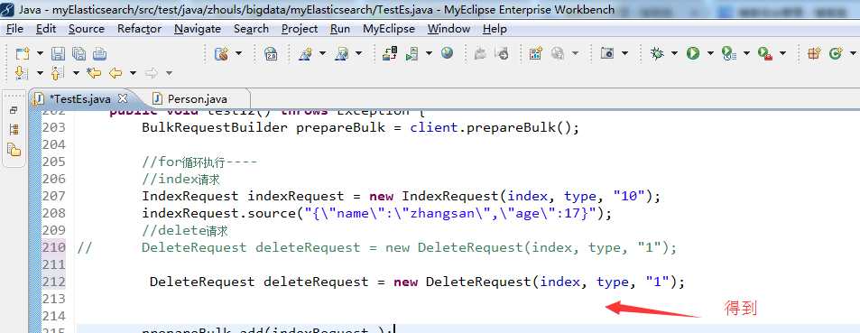Click 'BulkRequestBuilder' on line 203
Viewport: 860px width, 333px height.
pyautogui.click(x=215, y=128)
